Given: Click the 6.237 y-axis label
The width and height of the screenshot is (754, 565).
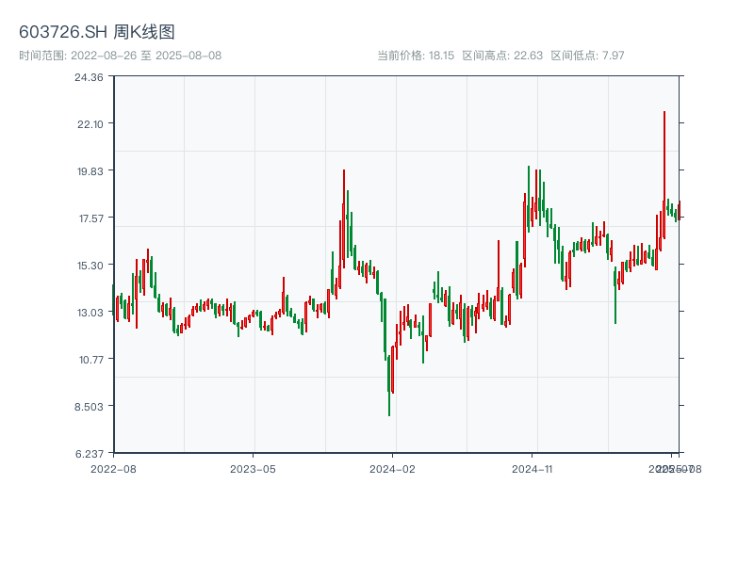Looking at the screenshot, I should coord(89,453).
